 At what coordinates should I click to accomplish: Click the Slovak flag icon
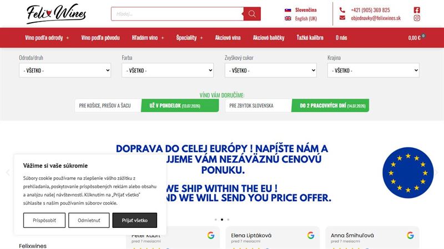pyautogui.click(x=287, y=10)
